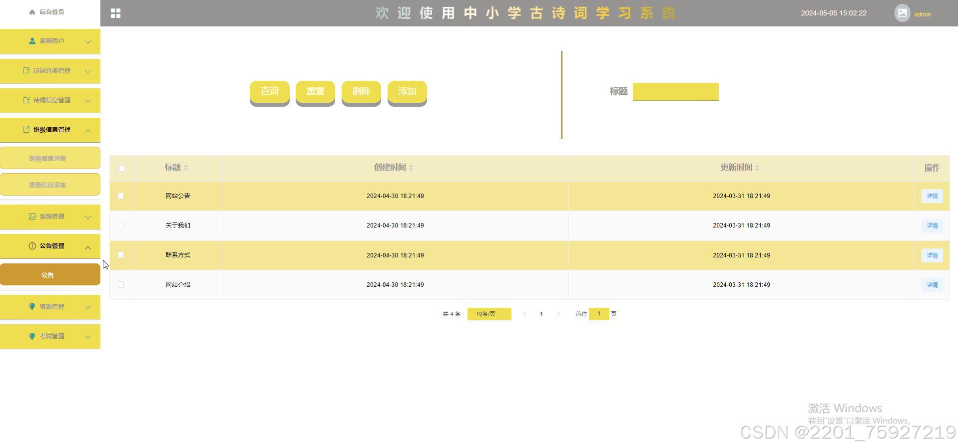The image size is (958, 448).
Task: Open 详情 for the 网站介绍 row
Action: click(932, 284)
